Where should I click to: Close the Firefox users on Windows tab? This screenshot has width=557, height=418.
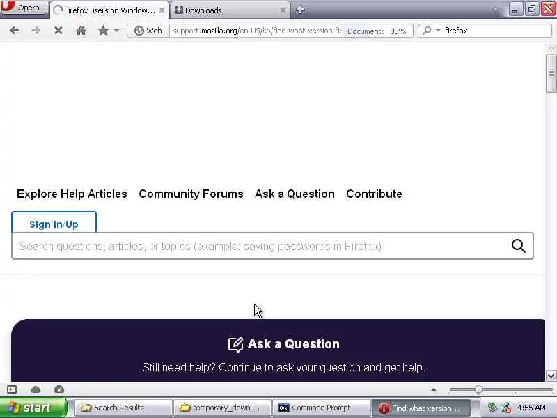click(x=162, y=10)
